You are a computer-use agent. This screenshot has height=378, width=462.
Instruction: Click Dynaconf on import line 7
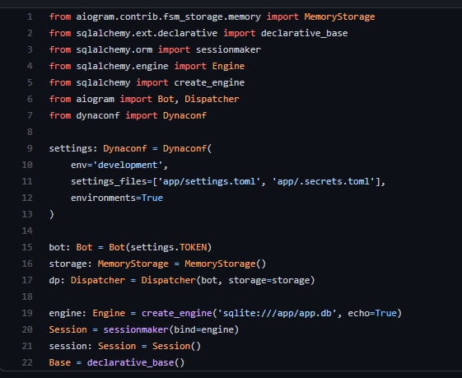pyautogui.click(x=184, y=115)
